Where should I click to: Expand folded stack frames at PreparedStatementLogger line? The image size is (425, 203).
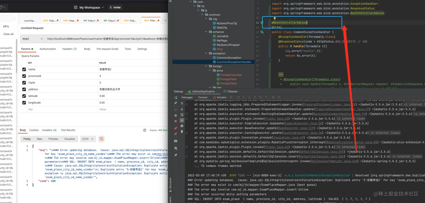[x=186, y=104]
